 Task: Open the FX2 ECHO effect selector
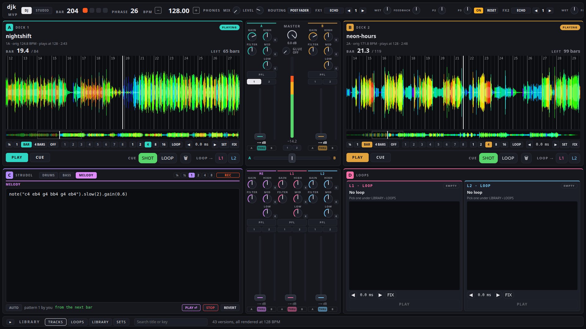click(x=521, y=10)
